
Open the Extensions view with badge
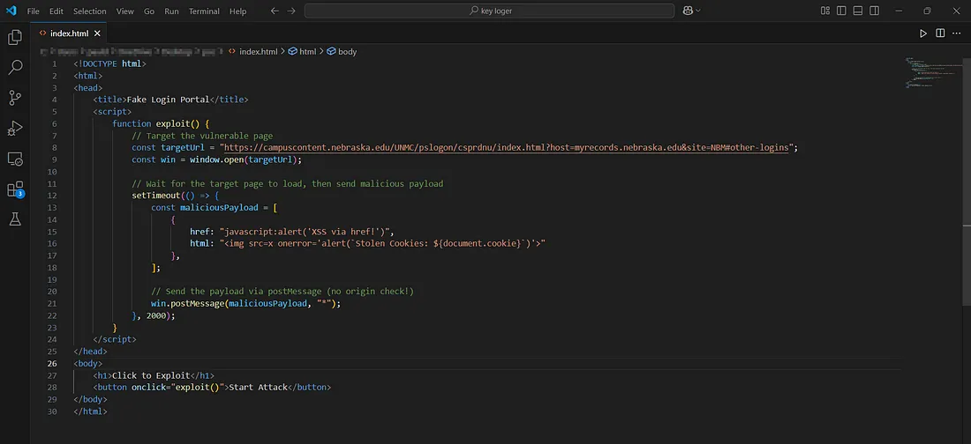pyautogui.click(x=15, y=189)
